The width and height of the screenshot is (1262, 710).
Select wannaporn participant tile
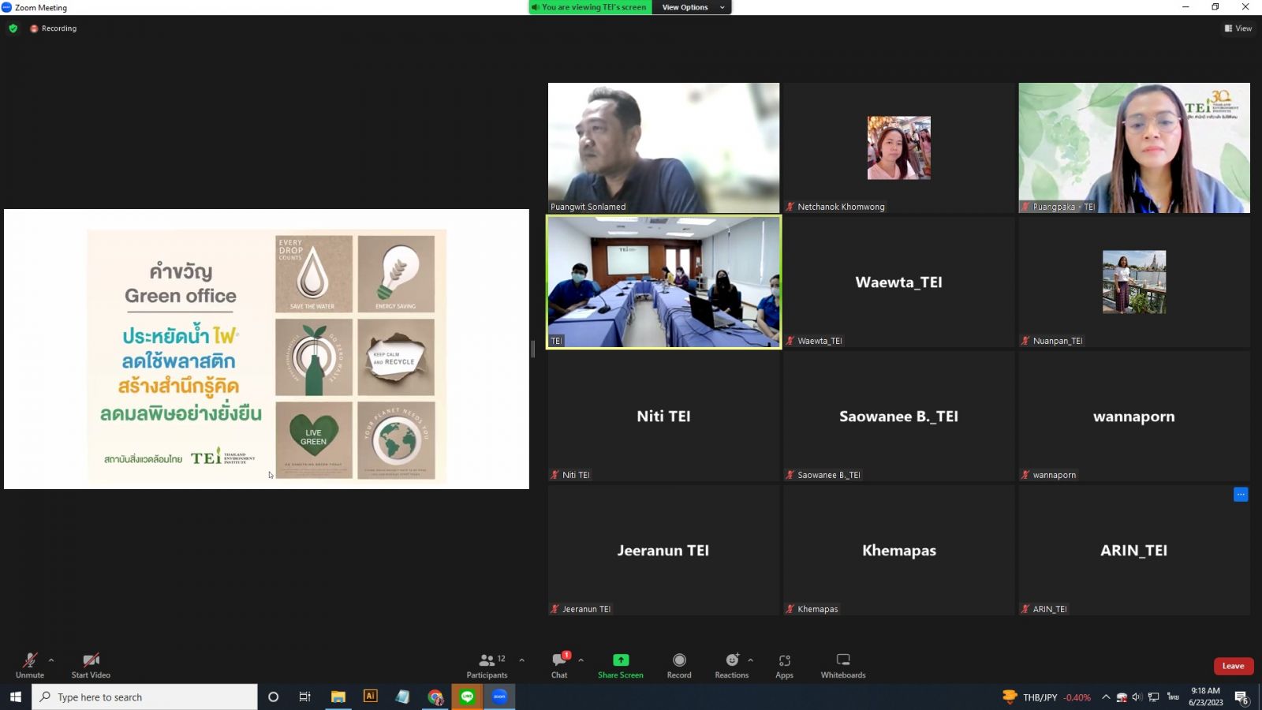pos(1133,416)
